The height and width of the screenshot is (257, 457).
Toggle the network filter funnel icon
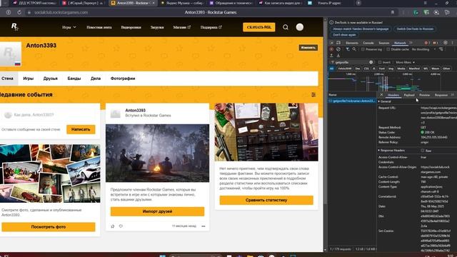pyautogui.click(x=348, y=49)
